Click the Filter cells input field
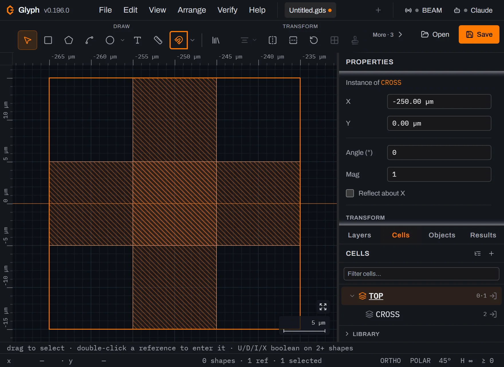Image resolution: width=504 pixels, height=367 pixels. 421,274
